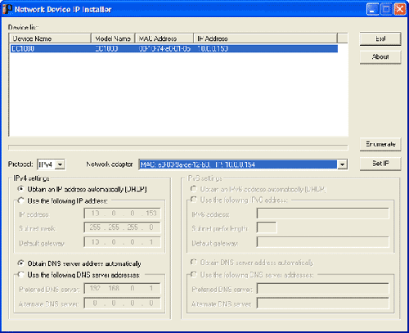Click the Exit button
The height and width of the screenshot is (333, 409).
point(380,38)
